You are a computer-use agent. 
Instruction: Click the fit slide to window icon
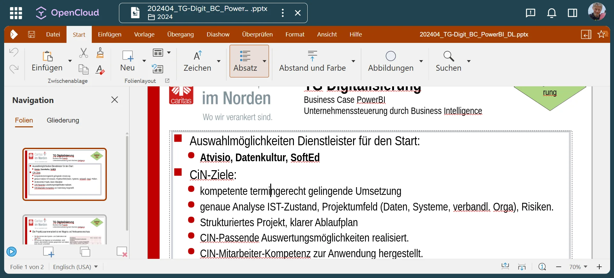[x=505, y=267]
